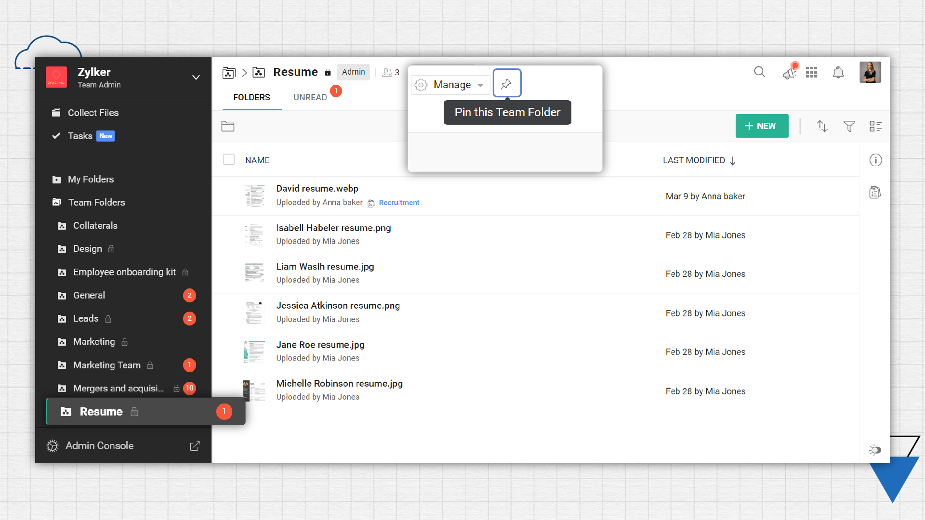Open the Marketing Team folder in sidebar
This screenshot has width=925, height=520.
(x=107, y=365)
